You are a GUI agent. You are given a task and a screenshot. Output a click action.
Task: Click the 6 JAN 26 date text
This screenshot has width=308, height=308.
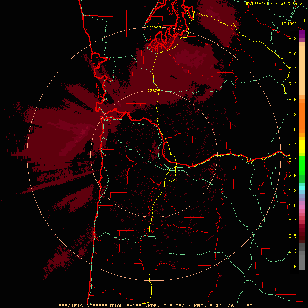click(x=222, y=306)
